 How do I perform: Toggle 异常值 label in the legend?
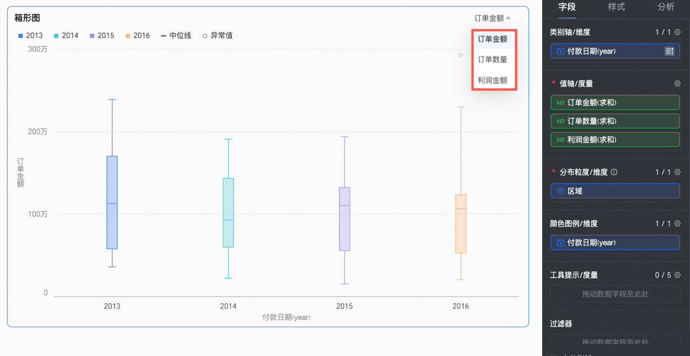coord(222,36)
